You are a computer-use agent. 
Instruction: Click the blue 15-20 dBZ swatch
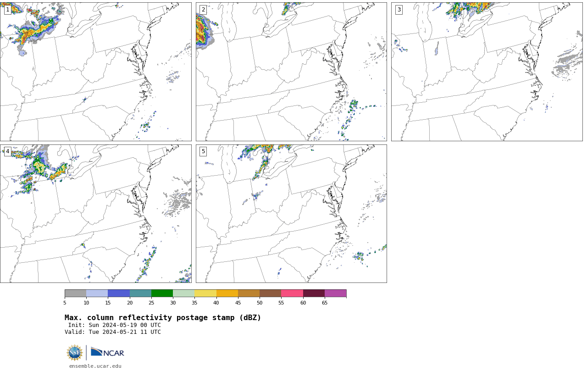[x=119, y=293]
